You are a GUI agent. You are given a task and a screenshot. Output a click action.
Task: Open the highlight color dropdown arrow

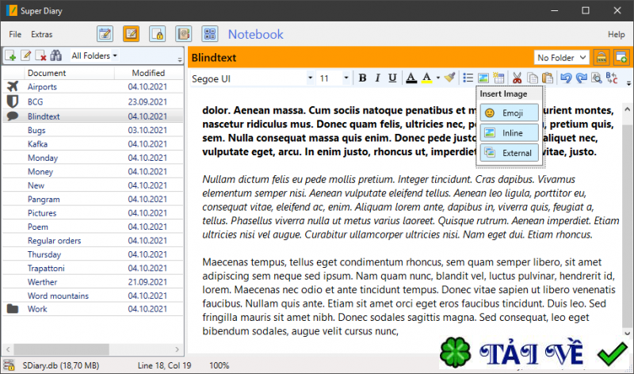pyautogui.click(x=438, y=78)
